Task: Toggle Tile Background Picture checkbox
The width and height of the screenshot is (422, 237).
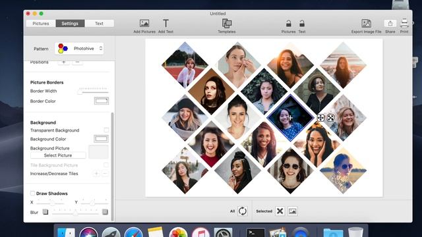Action: 105,165
